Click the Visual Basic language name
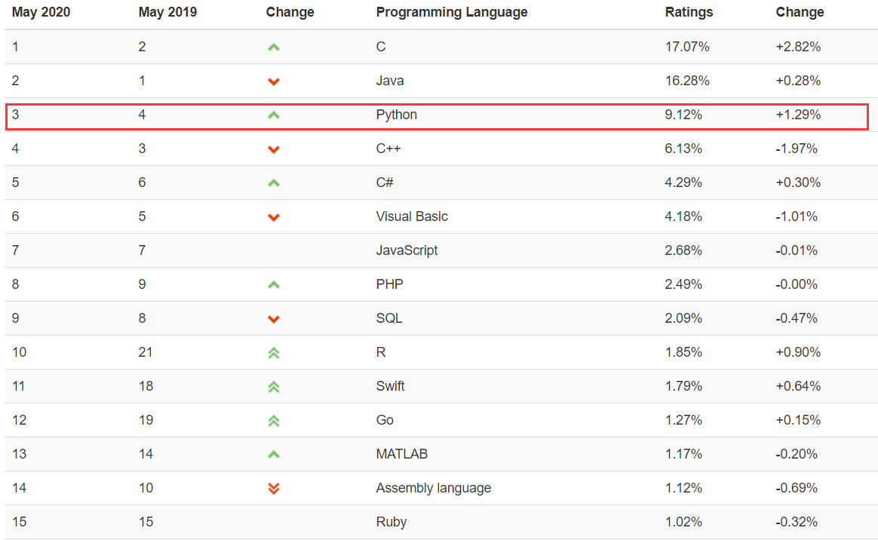Screen dimensions: 878x540 coord(412,216)
